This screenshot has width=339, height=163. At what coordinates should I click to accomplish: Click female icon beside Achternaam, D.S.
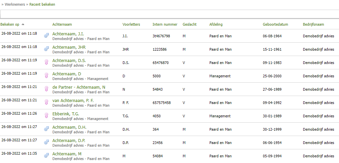pos(47,62)
